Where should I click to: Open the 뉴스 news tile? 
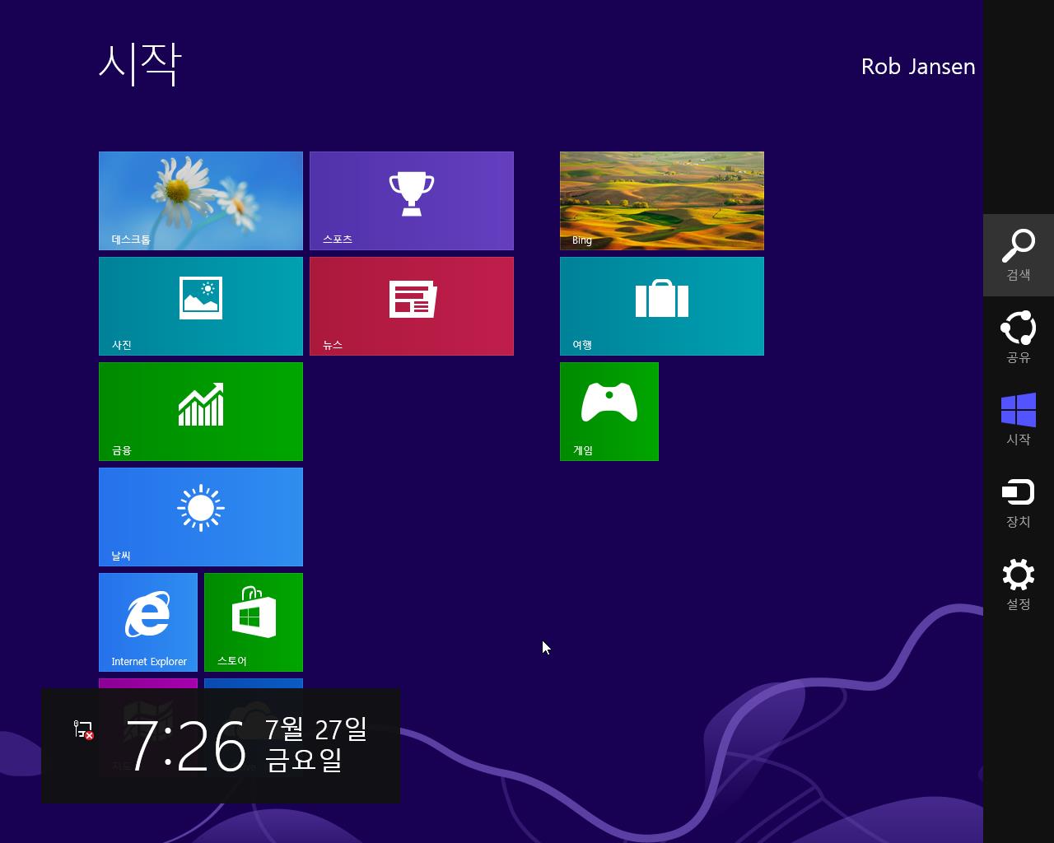click(x=412, y=306)
